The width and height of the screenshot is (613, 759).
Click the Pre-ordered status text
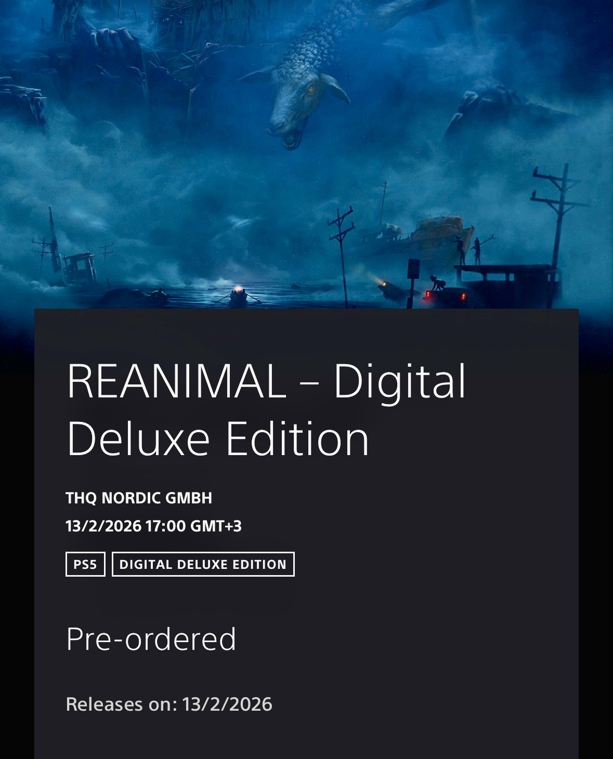click(x=151, y=639)
